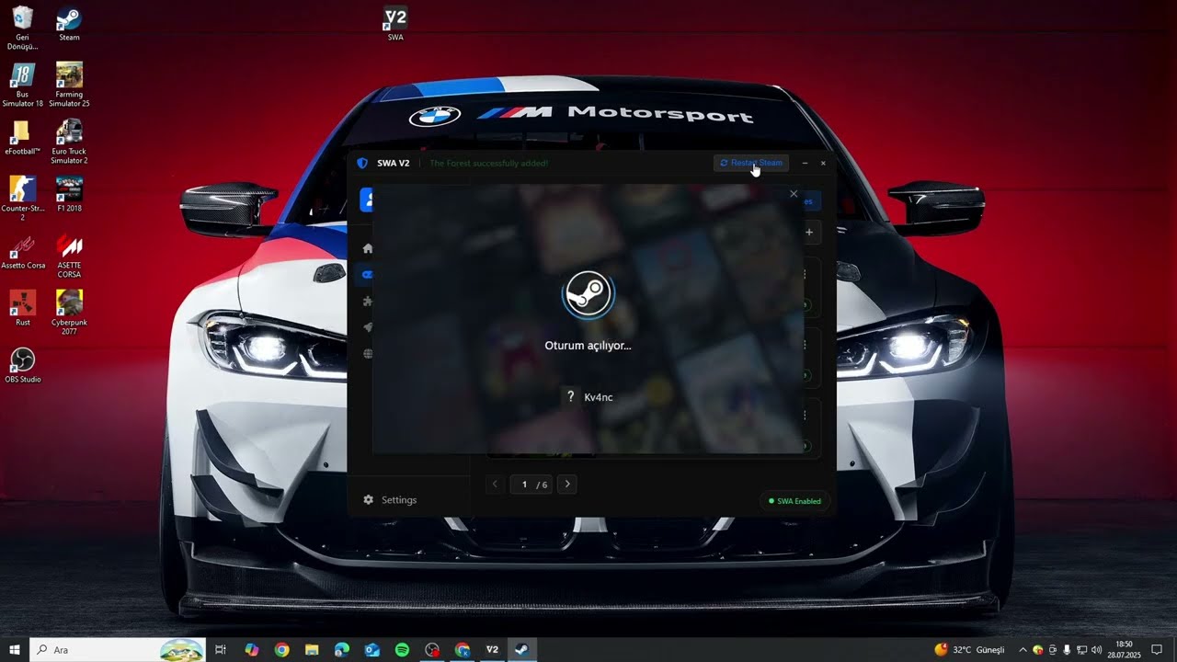The image size is (1177, 662).
Task: Click the Restart Steam button
Action: click(x=751, y=163)
